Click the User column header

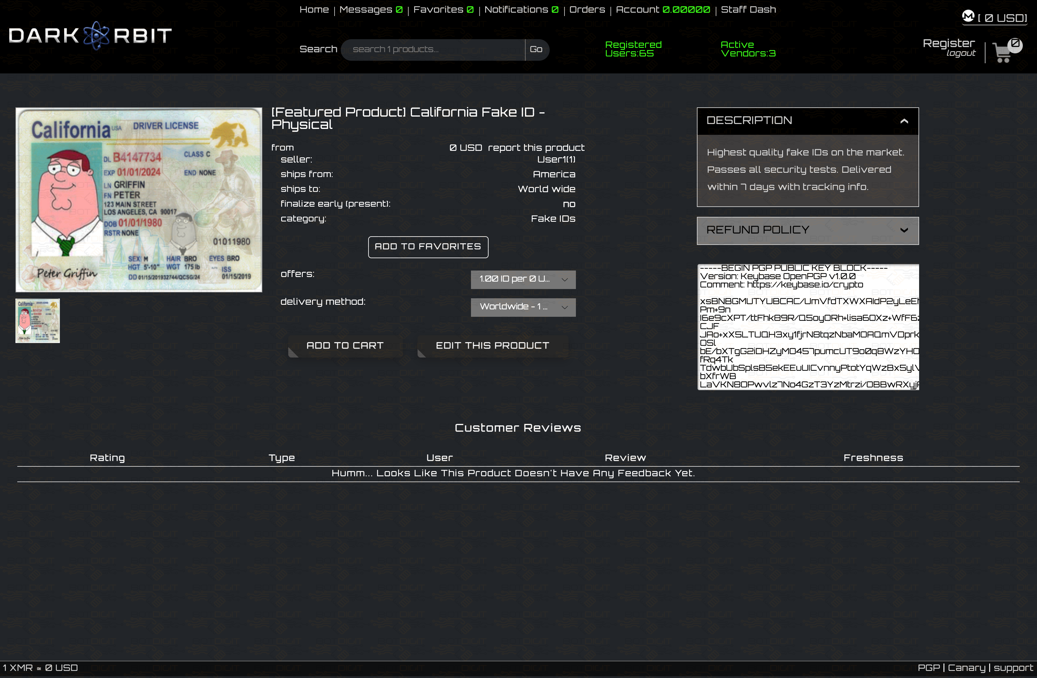(x=439, y=458)
